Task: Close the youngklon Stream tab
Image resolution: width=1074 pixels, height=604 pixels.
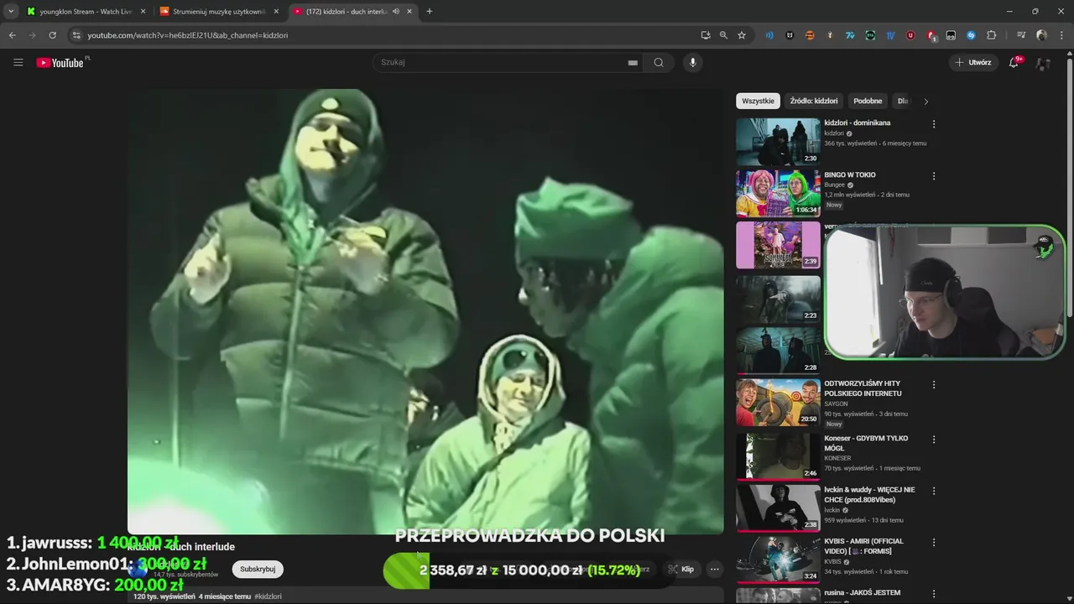Action: (143, 12)
